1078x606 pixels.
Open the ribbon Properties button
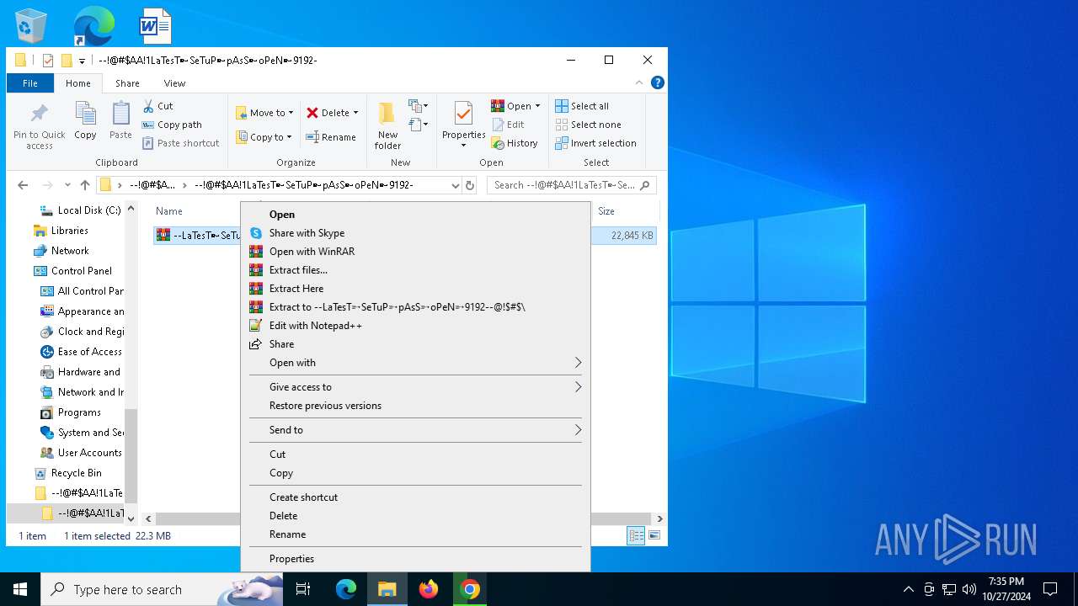(x=464, y=126)
